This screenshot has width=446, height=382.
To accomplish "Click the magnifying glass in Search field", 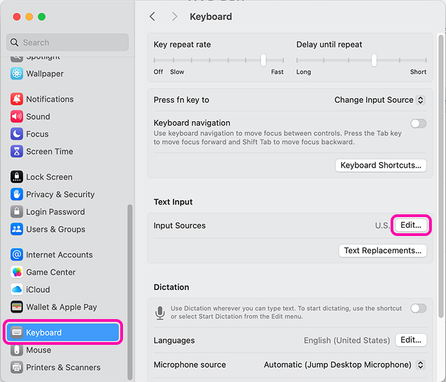I will [14, 43].
